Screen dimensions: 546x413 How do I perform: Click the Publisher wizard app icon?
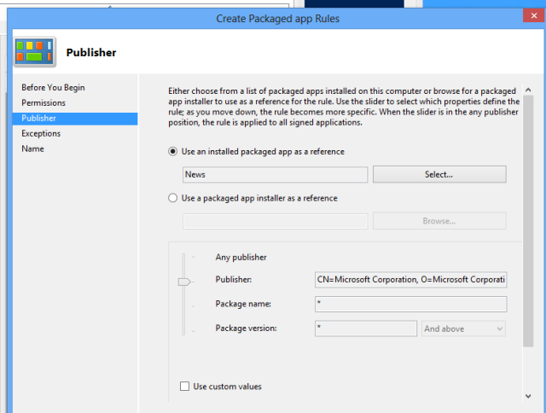34,51
